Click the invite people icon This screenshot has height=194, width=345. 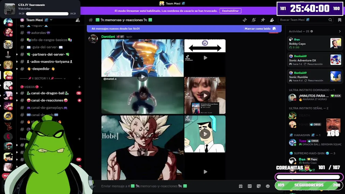pos(78,20)
